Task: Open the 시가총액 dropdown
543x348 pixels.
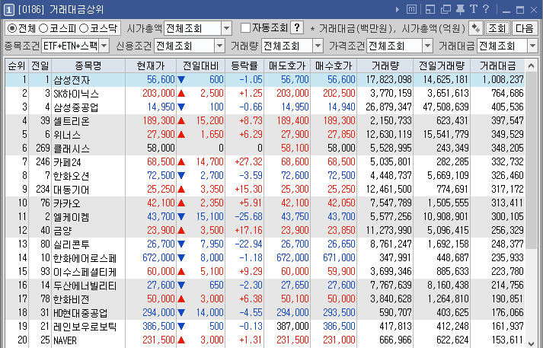Action: [x=226, y=28]
